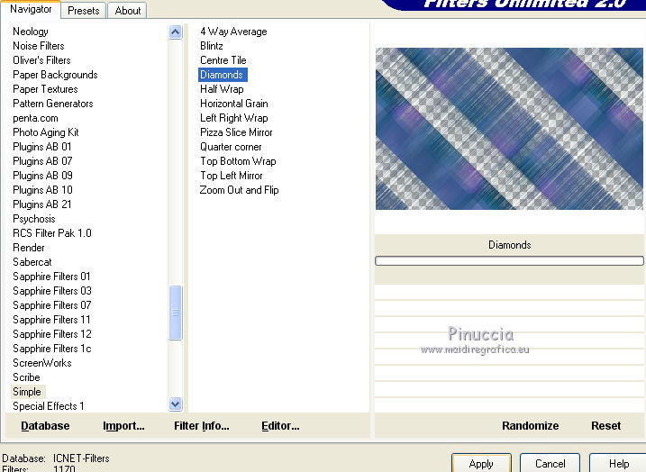Select the Navigator tab
646x472 pixels.
pos(31,9)
